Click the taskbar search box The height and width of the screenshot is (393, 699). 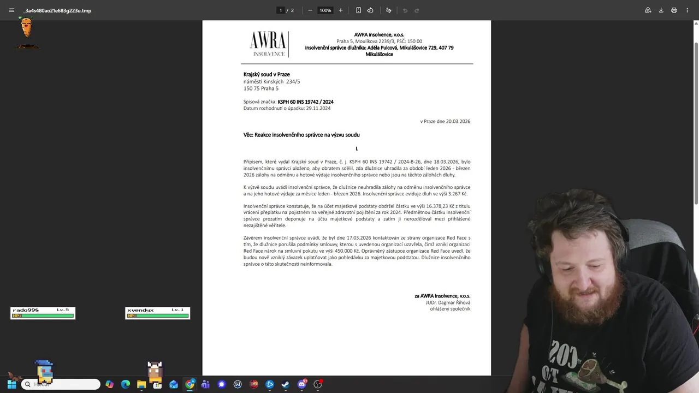(61, 384)
